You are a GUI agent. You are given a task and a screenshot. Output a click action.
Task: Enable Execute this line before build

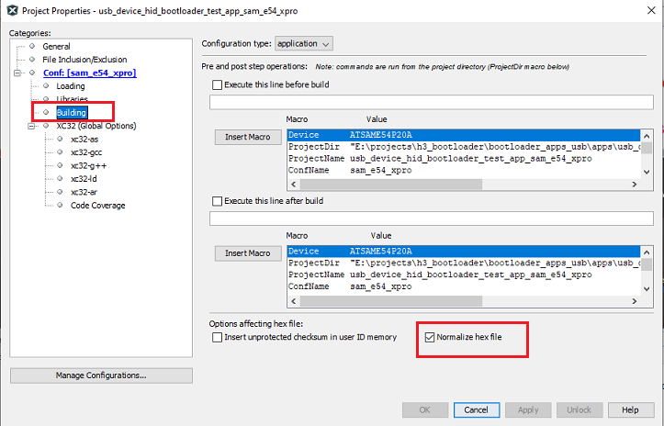(217, 85)
